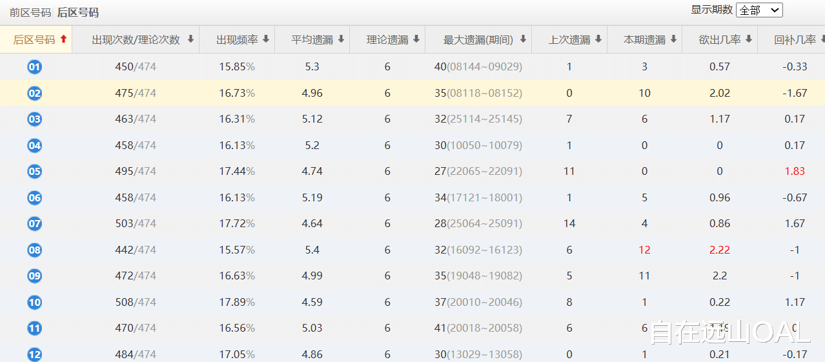Click the number ball 03

[x=35, y=119]
